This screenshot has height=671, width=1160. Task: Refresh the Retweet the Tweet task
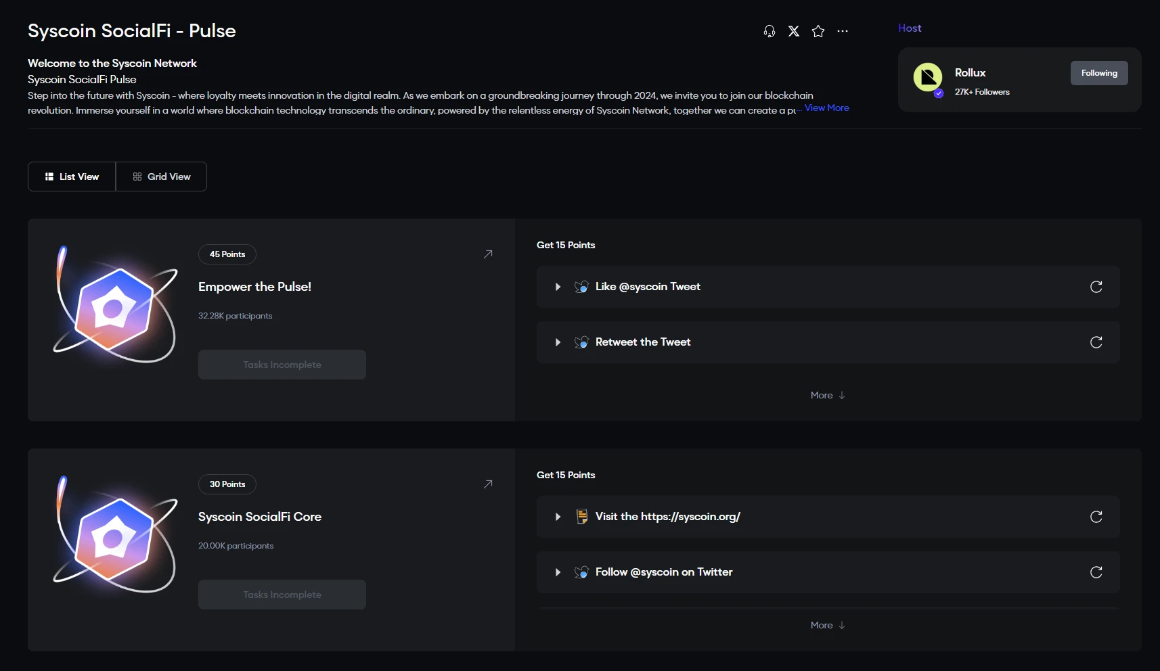(x=1096, y=342)
